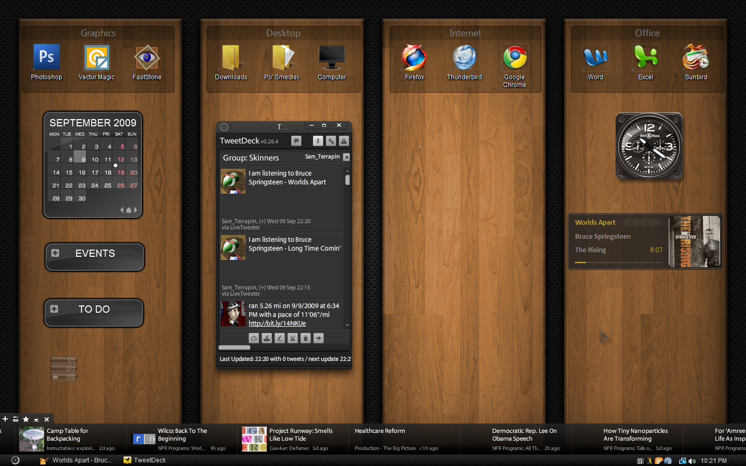This screenshot has height=466, width=746.
Task: Launch Vector Magic
Action: [97, 62]
